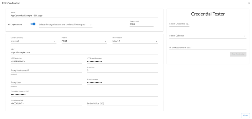Click the IP or Hostname to test field
Viewport: 252px width, 119px height.
point(208,48)
